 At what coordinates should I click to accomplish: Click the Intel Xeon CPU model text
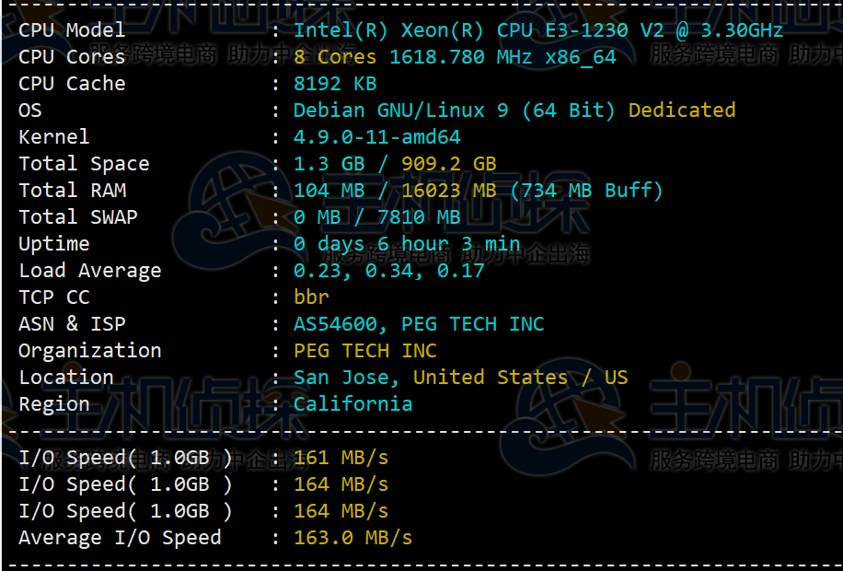pyautogui.click(x=537, y=30)
